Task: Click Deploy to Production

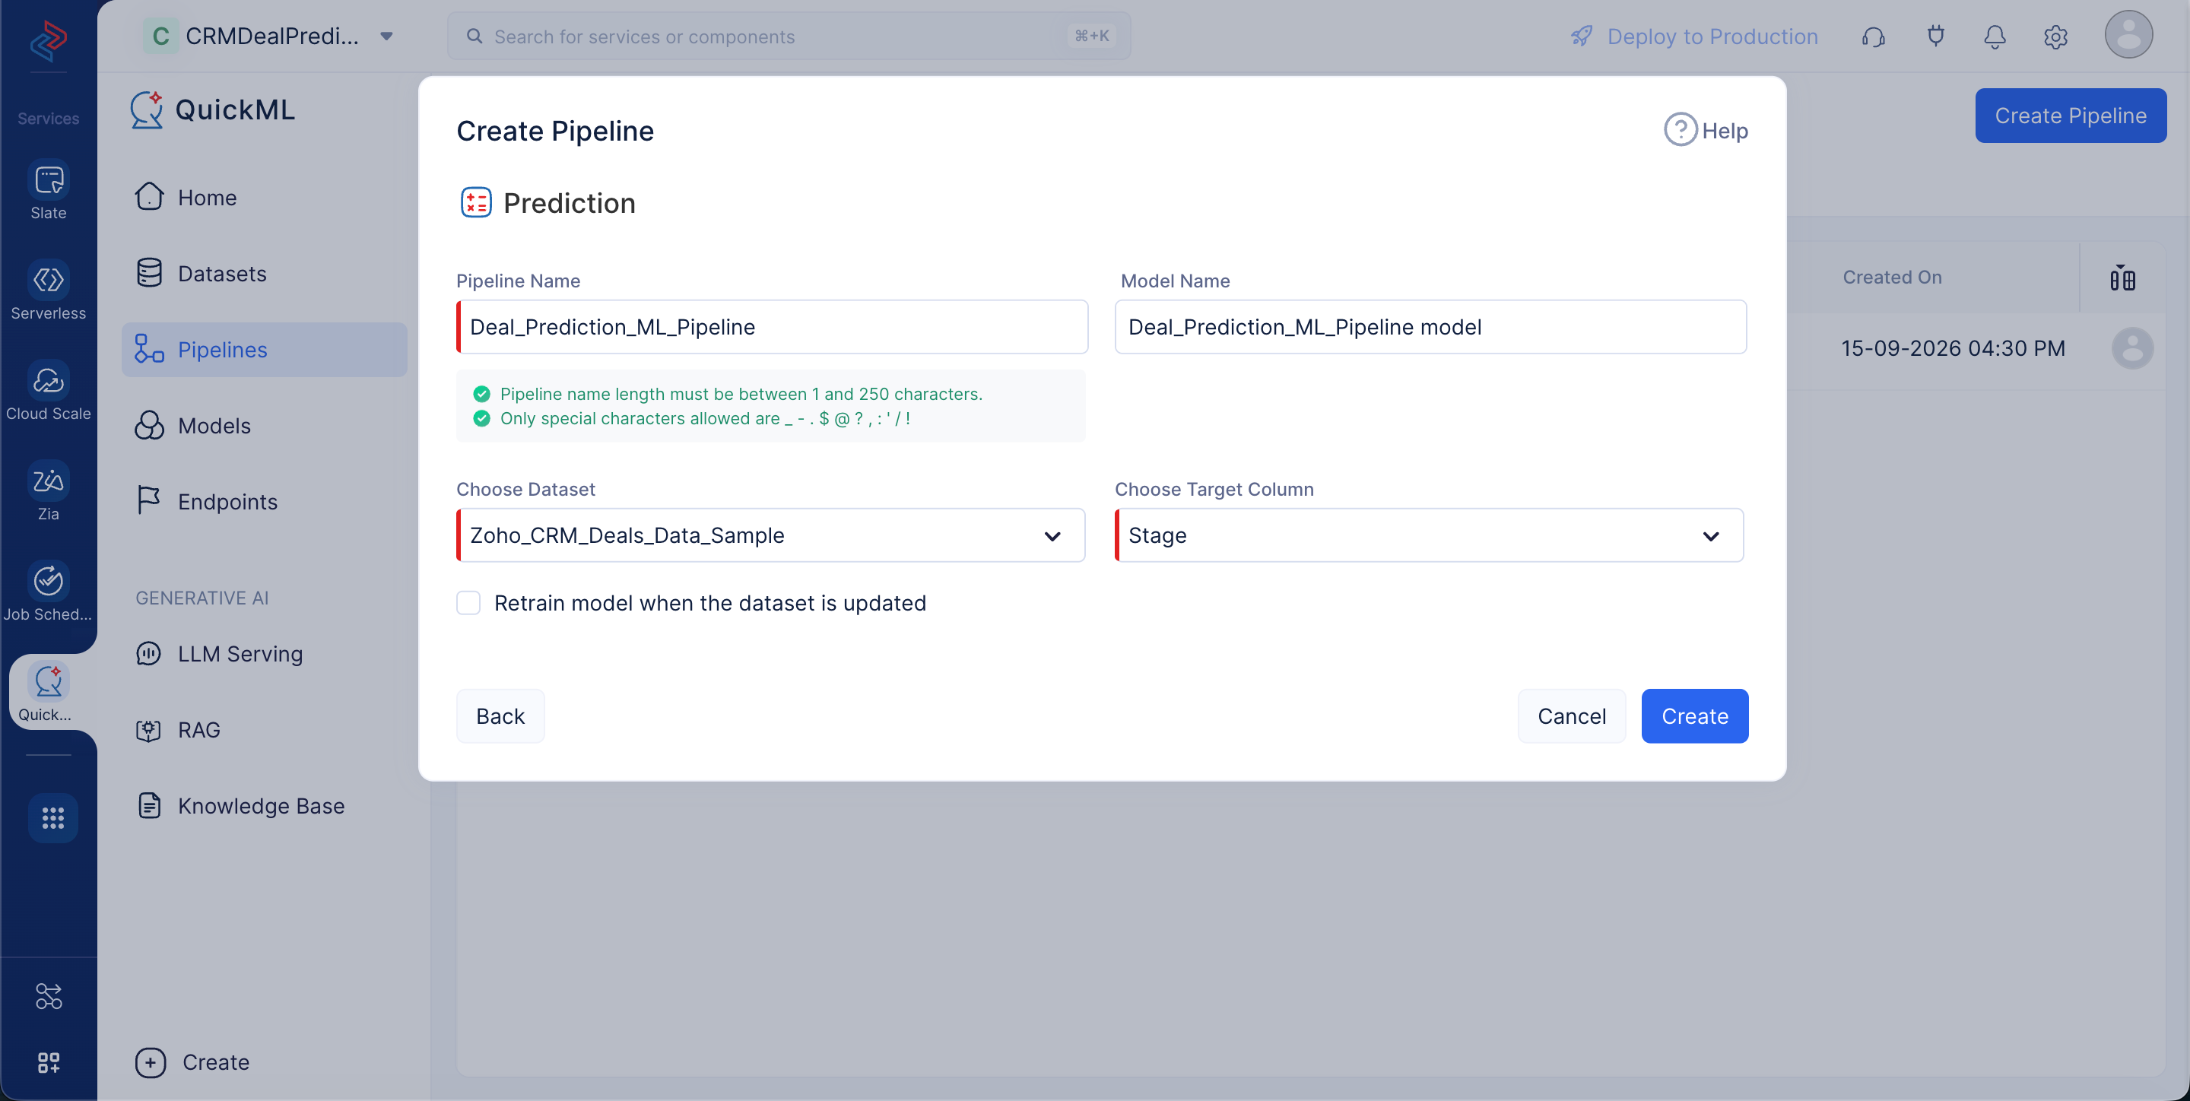Action: (1693, 36)
